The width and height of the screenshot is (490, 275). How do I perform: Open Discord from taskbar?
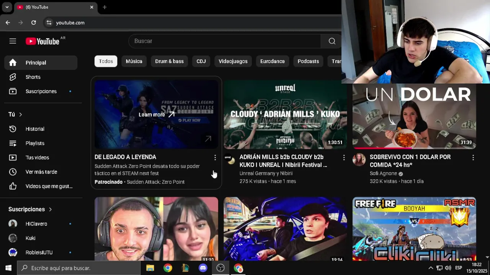point(203,268)
